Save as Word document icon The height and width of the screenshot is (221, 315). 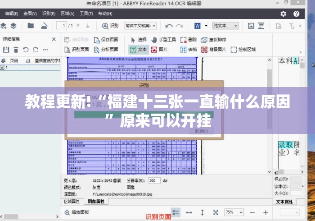pyautogui.click(x=197, y=26)
